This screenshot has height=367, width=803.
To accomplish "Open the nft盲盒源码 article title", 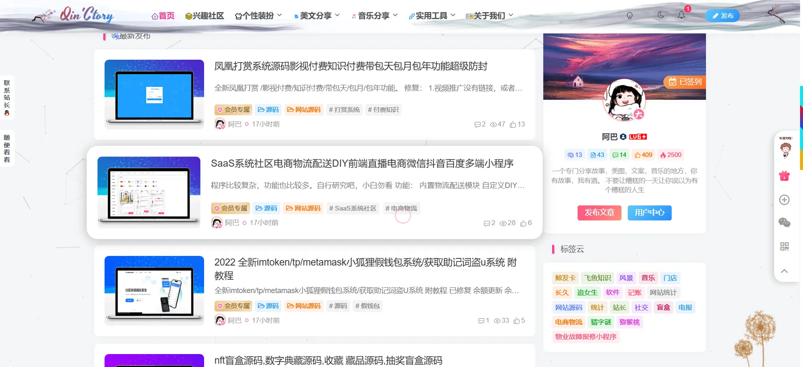I will [328, 360].
